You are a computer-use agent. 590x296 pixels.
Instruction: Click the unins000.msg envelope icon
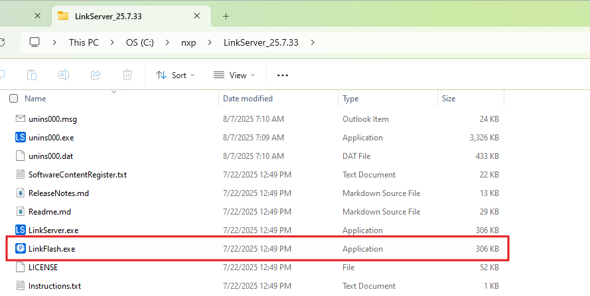[x=21, y=119]
